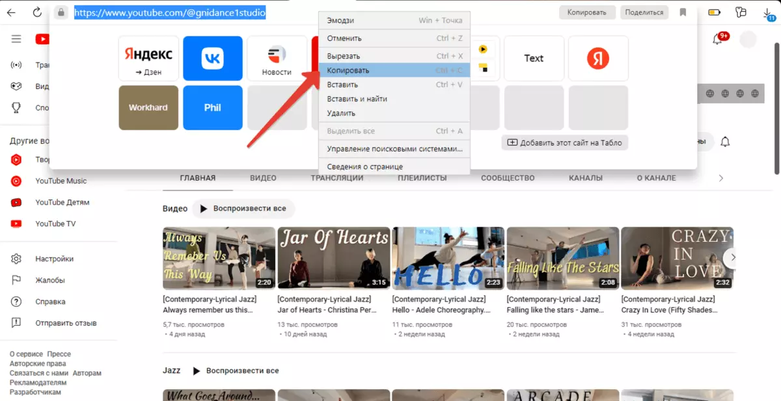Choose Удалить in the context menu
This screenshot has width=781, height=401.
pos(394,113)
